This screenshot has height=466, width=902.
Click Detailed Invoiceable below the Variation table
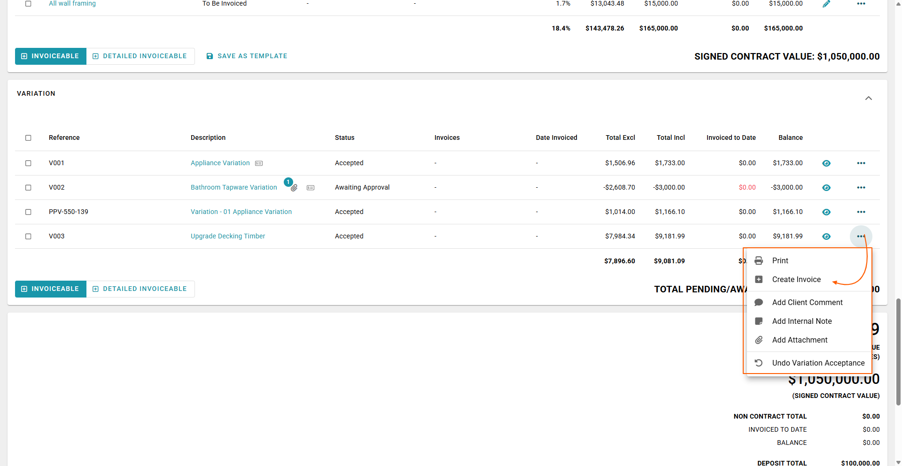point(140,289)
